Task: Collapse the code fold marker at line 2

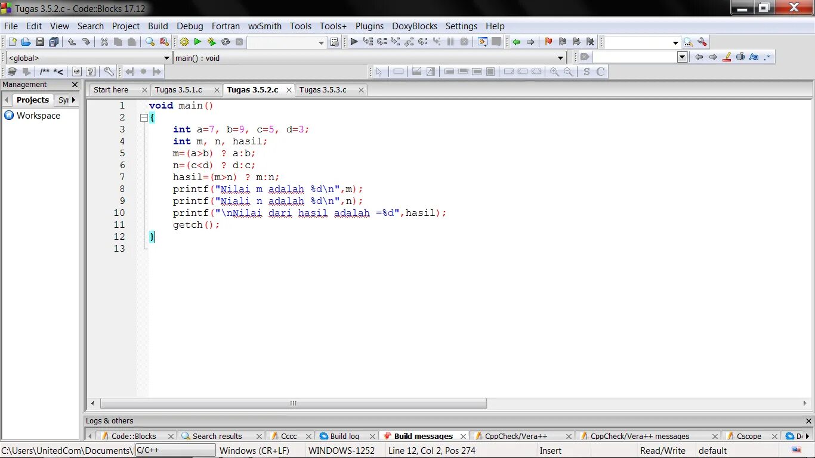Action: pos(143,118)
